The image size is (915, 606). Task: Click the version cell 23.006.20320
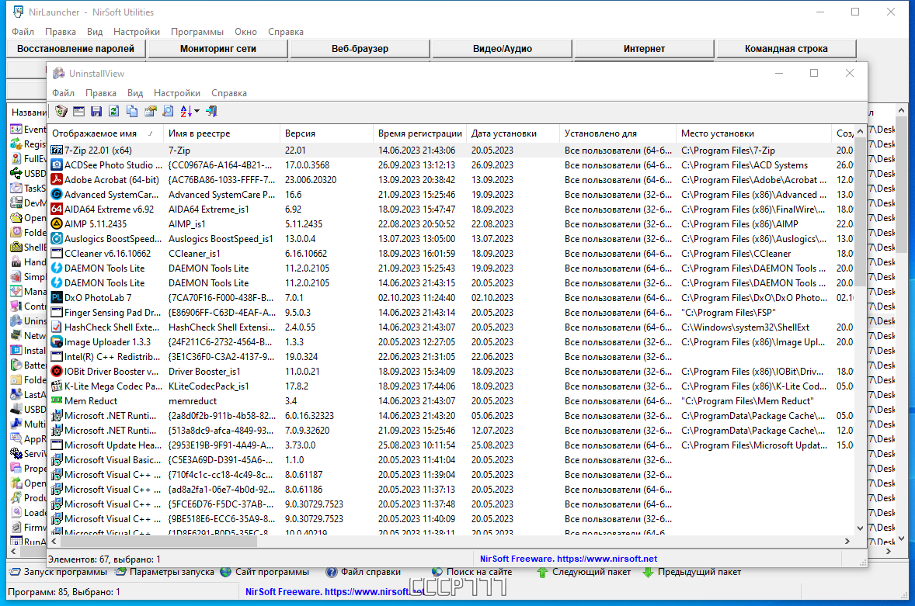[x=311, y=180]
